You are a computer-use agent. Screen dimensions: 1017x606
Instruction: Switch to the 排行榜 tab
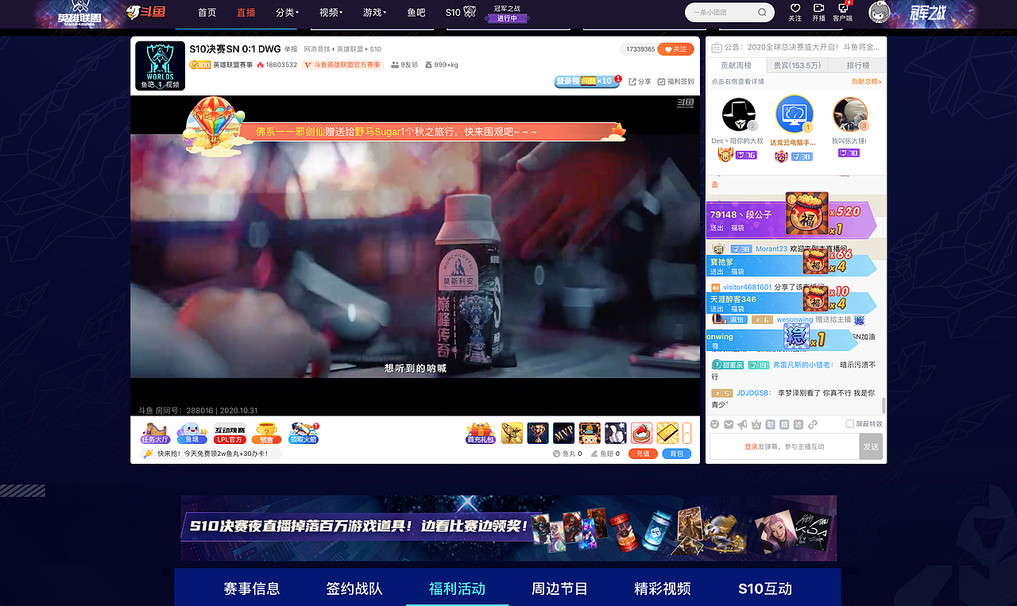click(x=857, y=65)
